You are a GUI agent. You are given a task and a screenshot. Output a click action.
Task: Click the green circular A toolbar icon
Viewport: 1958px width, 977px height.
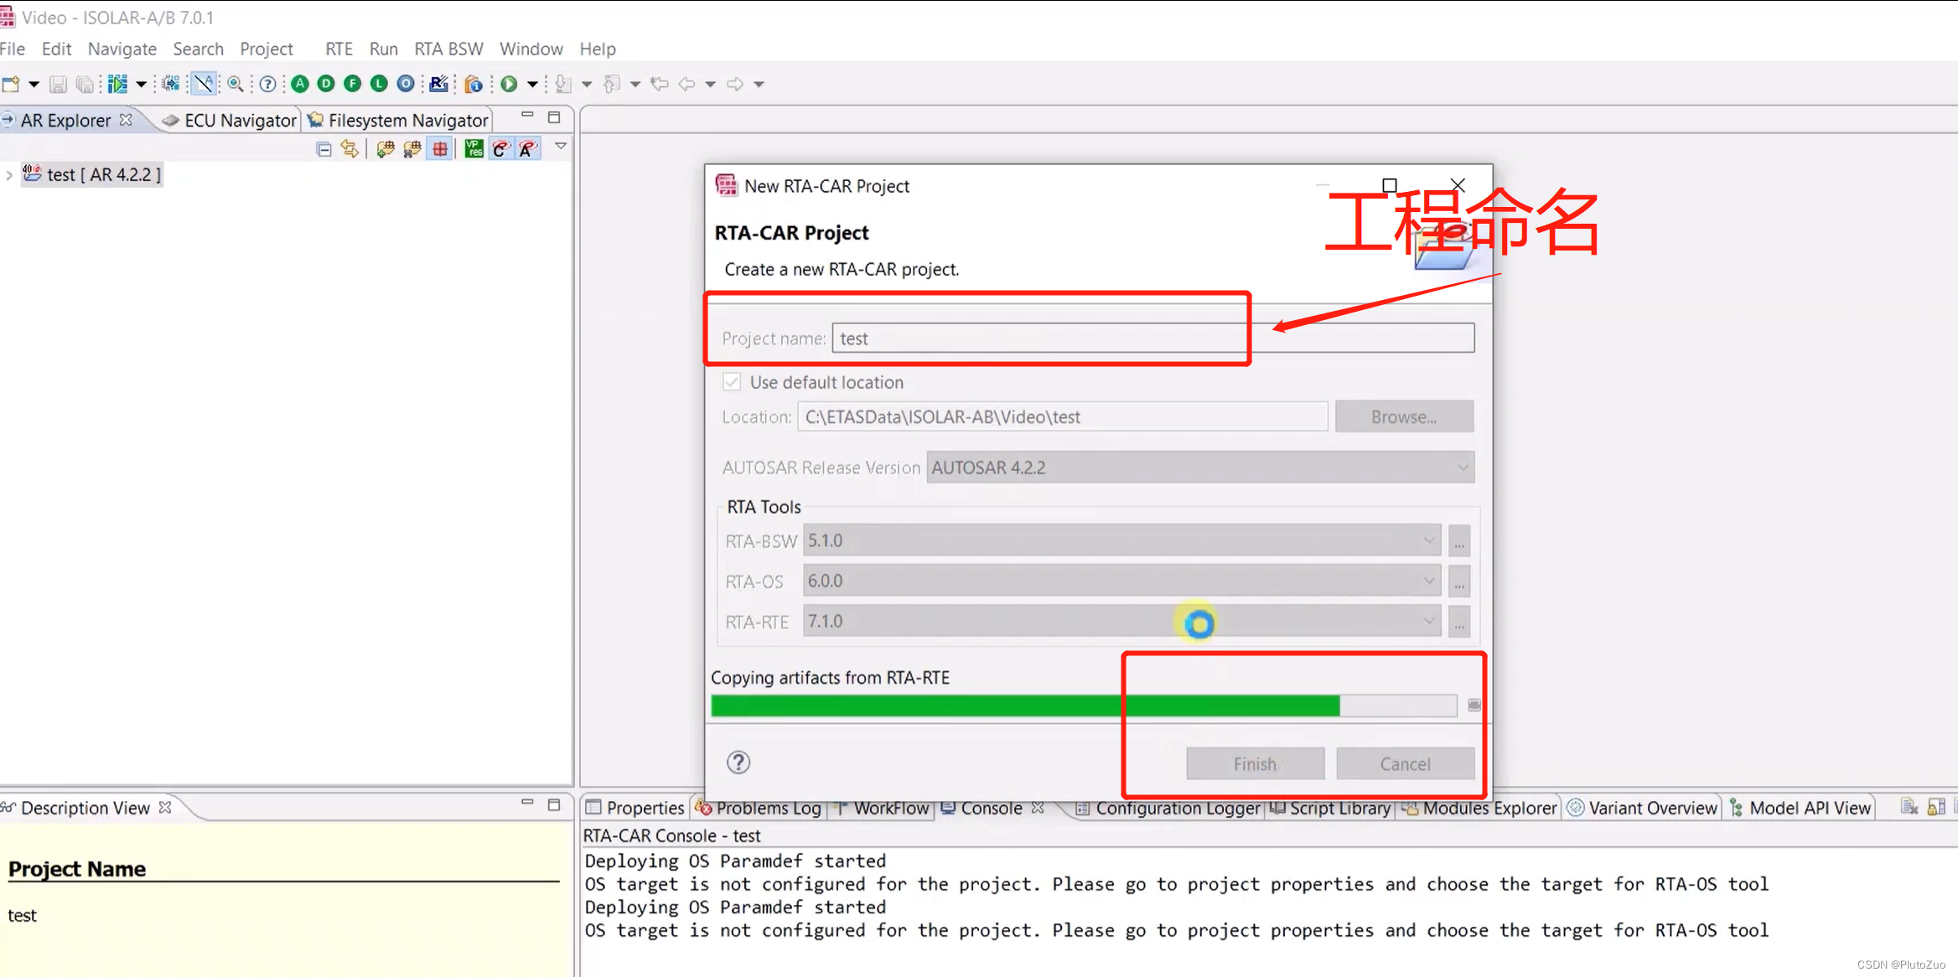click(x=300, y=84)
